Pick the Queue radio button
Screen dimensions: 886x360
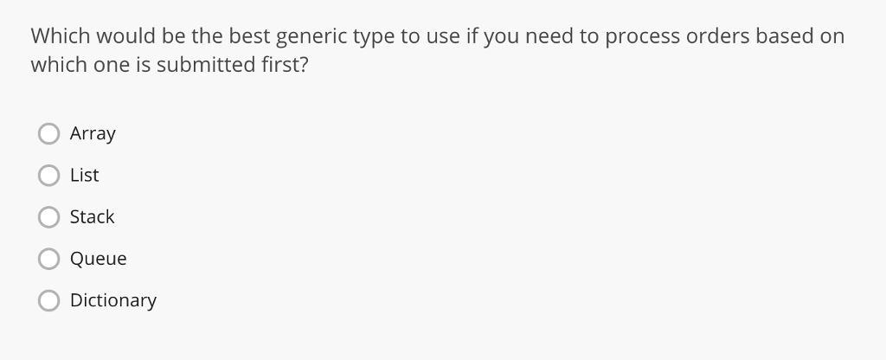[x=48, y=259]
